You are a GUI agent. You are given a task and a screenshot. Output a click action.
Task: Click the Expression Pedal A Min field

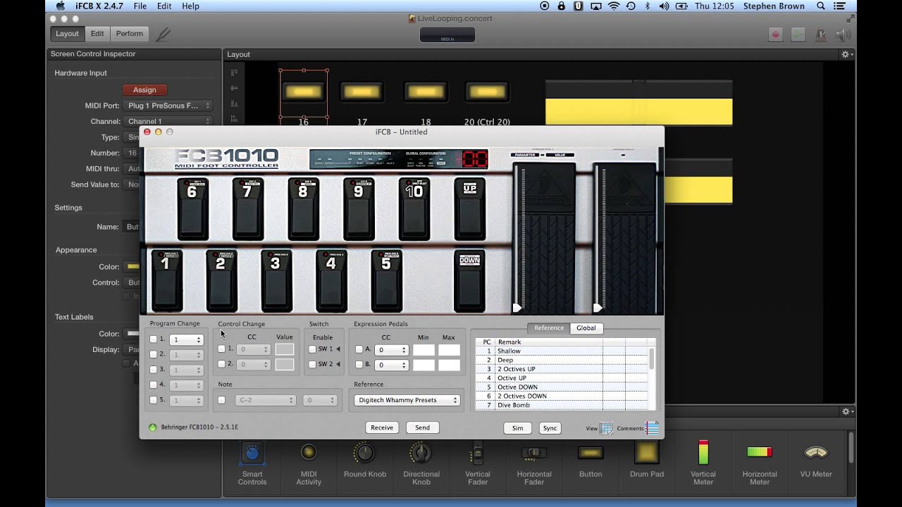click(424, 350)
